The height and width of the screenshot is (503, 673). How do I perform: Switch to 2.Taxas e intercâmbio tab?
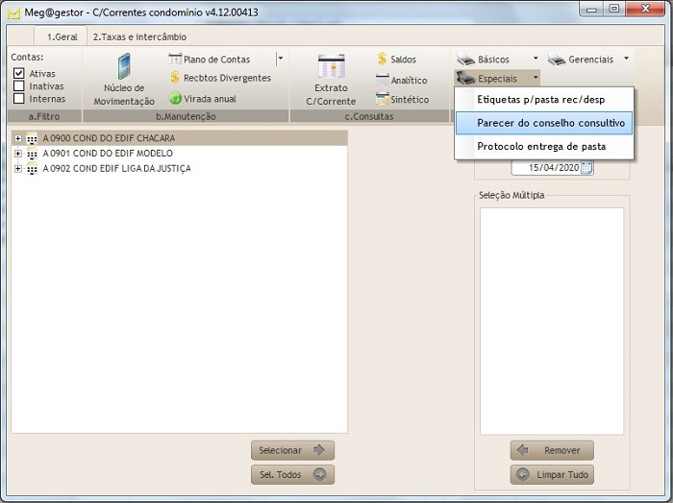point(139,36)
